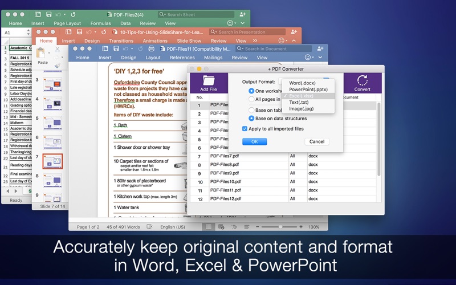Click Save icon in Word window
This screenshot has width=456, height=285.
(x=116, y=48)
